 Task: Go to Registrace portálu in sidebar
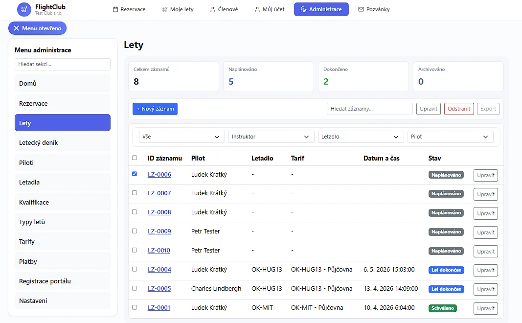click(x=63, y=281)
